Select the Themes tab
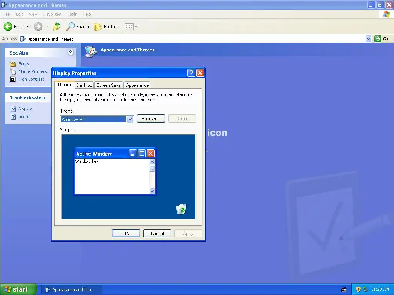The image size is (394, 295). click(x=65, y=85)
